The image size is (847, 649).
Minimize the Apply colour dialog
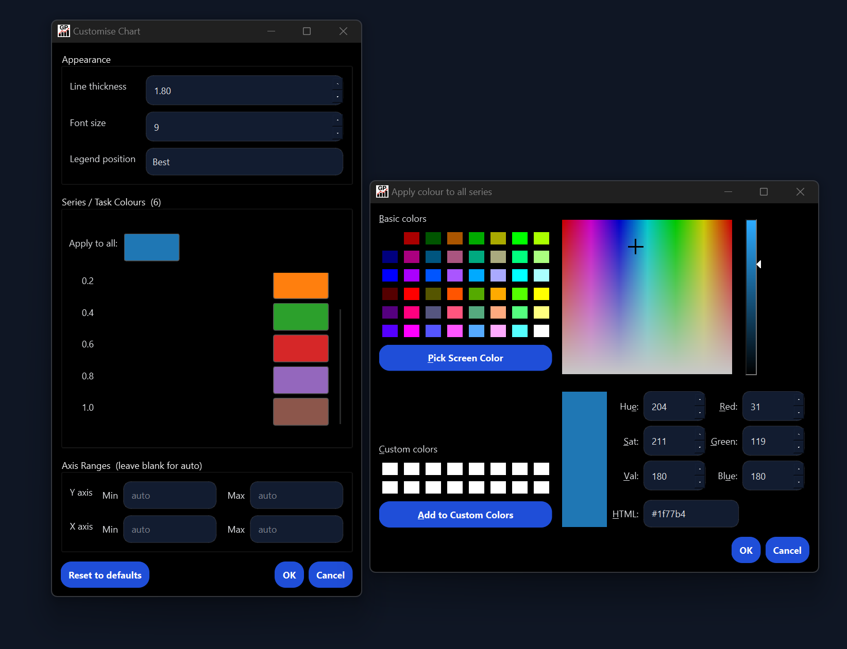728,191
